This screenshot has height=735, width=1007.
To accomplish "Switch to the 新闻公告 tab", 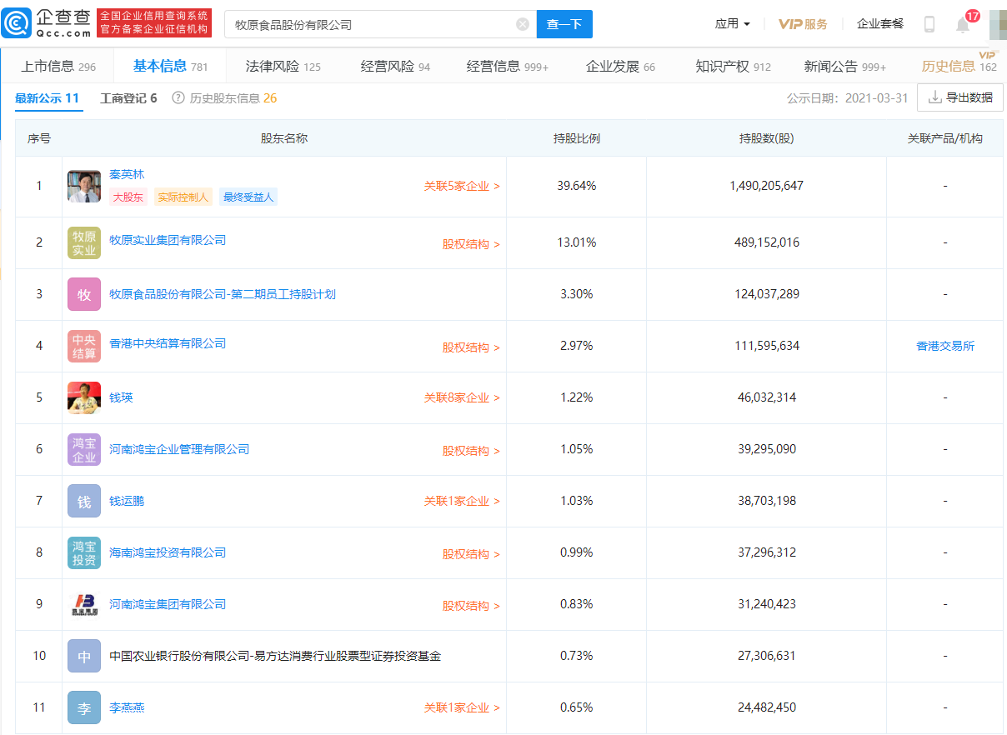I will click(845, 67).
